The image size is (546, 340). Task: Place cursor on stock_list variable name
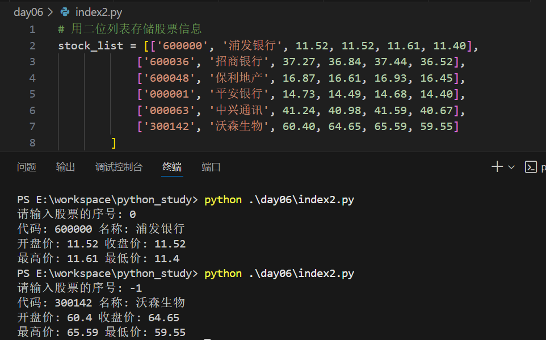point(91,45)
